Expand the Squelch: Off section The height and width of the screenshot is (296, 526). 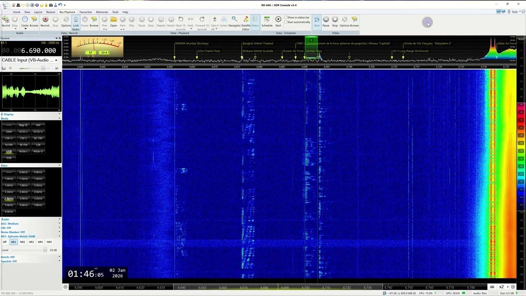[x=59, y=261]
